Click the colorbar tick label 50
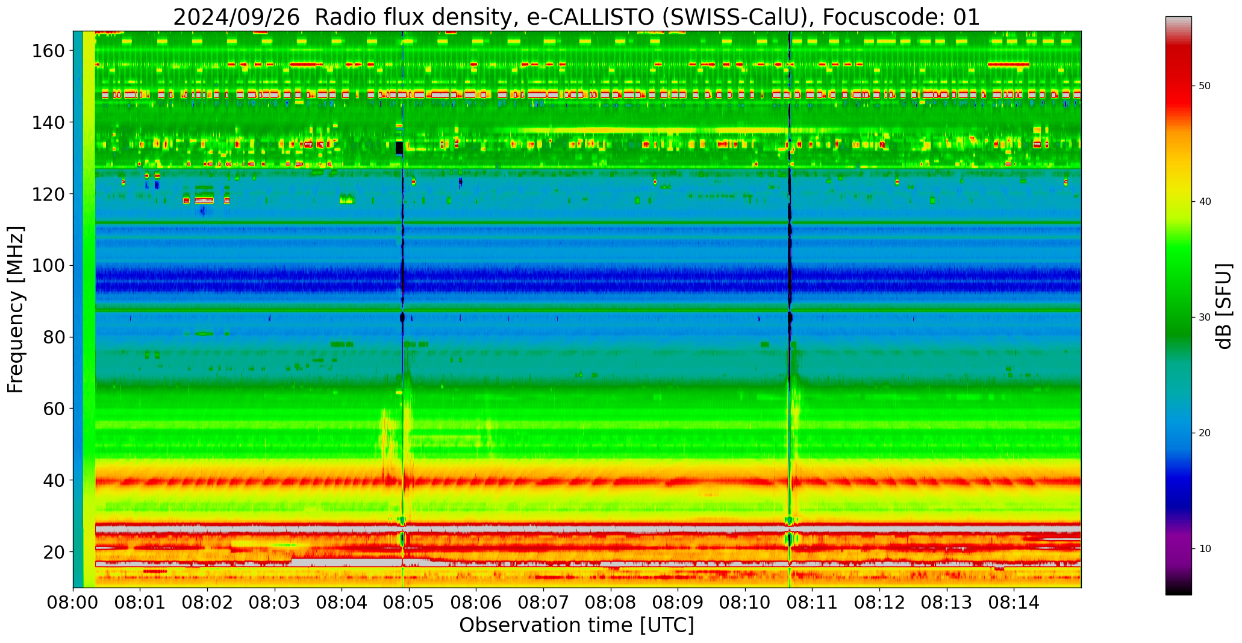 (1205, 86)
